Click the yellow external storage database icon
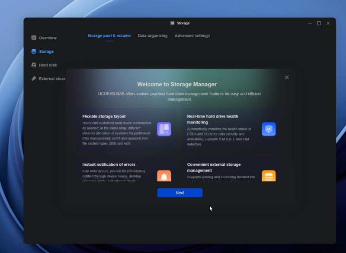 pos(269,176)
